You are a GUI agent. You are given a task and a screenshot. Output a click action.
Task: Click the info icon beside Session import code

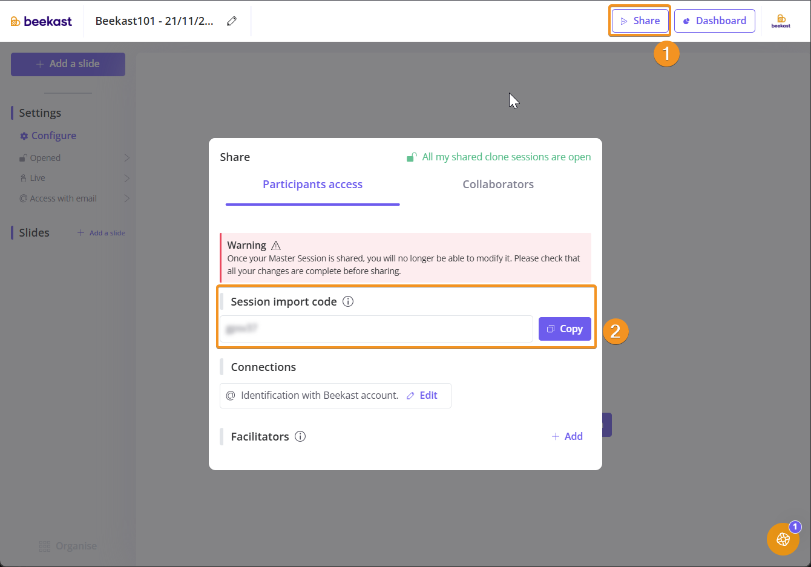(348, 301)
